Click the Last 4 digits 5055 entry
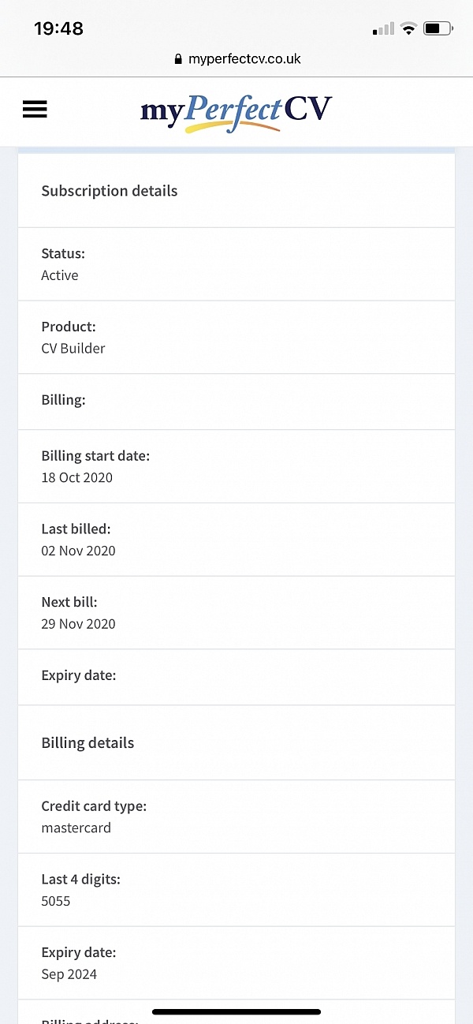Screen dimensions: 473x1024 click(236, 889)
